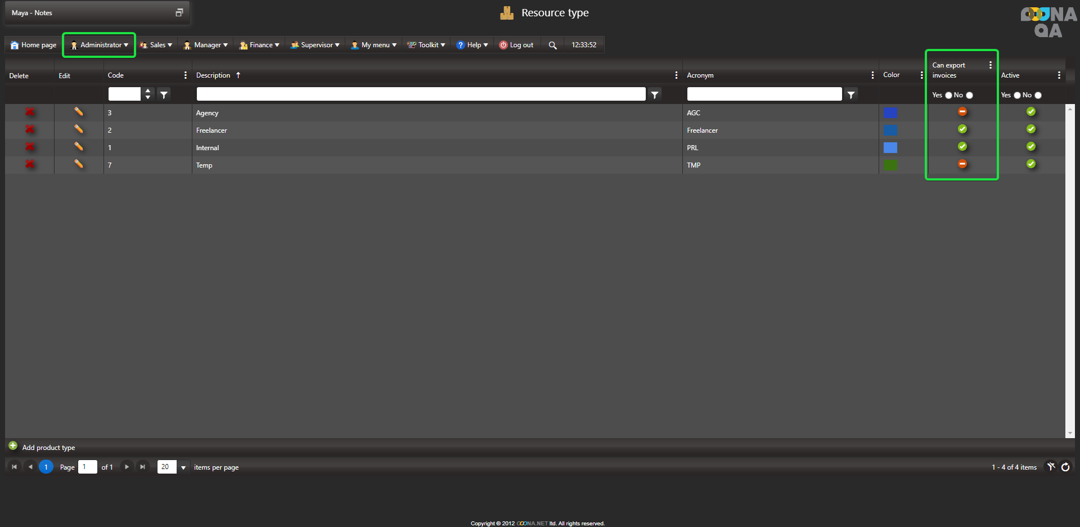
Task: Click the Description column filter icon
Action: [655, 95]
